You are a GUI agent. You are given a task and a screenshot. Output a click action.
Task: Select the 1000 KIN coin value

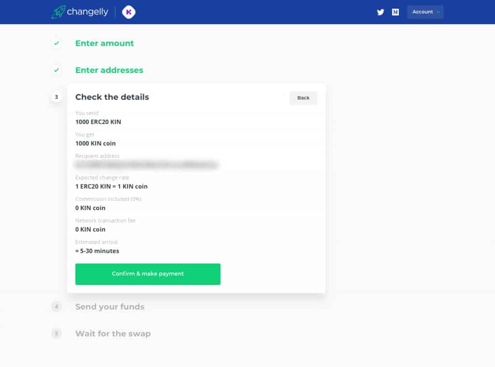pyautogui.click(x=95, y=143)
